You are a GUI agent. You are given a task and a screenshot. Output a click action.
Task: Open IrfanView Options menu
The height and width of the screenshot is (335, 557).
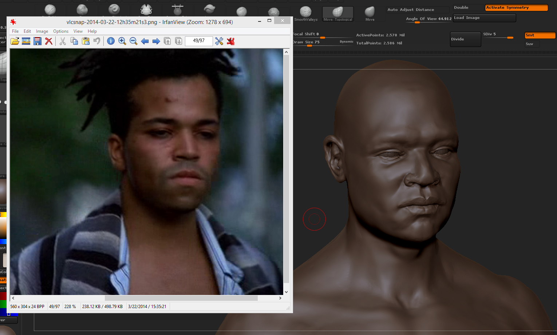[61, 31]
